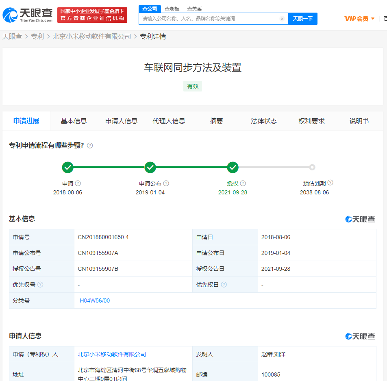
Task: Select grant number CN109155907B
Action: point(98,269)
